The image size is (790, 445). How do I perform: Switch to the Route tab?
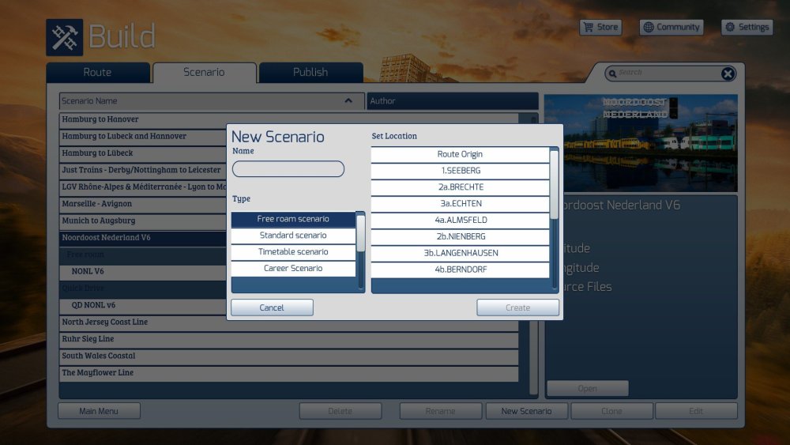(97, 73)
